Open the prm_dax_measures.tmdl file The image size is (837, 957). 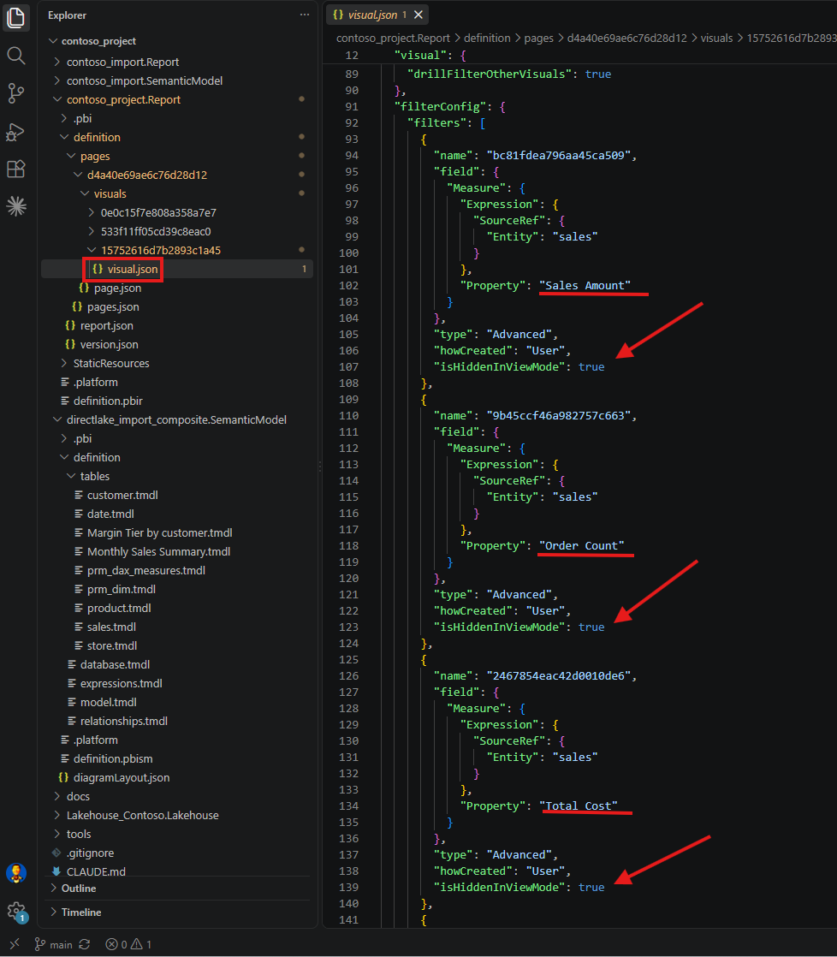pos(145,571)
